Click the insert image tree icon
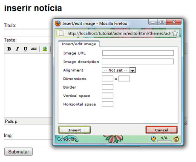This screenshot has width=196, height=162. point(45,49)
